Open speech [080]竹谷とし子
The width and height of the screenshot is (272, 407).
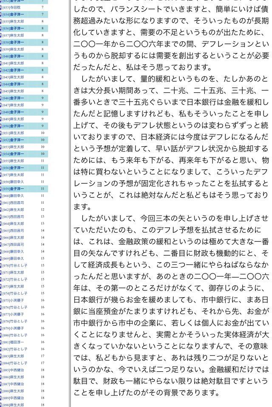pos(15,336)
